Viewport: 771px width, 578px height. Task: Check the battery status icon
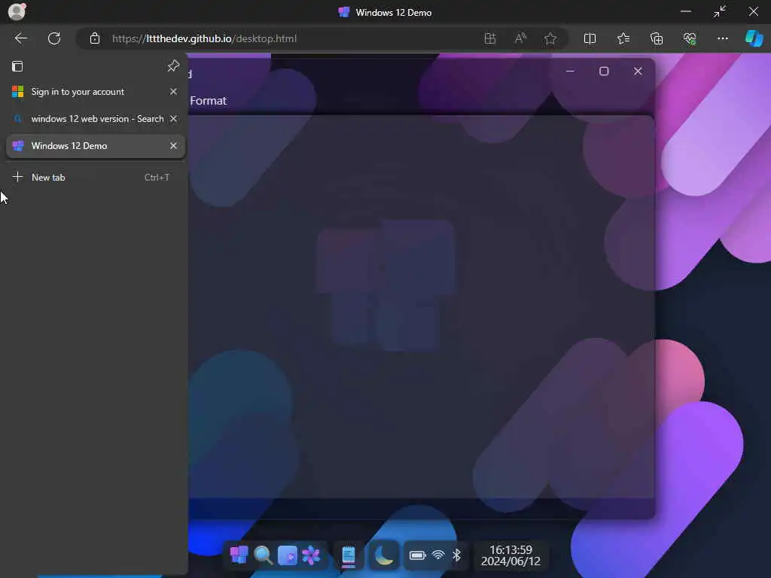coord(417,555)
